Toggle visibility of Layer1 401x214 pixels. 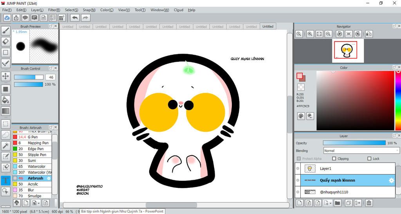(x=298, y=169)
